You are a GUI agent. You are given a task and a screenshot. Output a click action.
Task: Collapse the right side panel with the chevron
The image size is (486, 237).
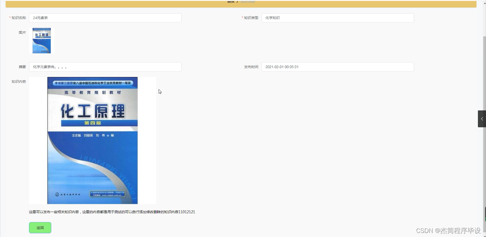click(482, 119)
